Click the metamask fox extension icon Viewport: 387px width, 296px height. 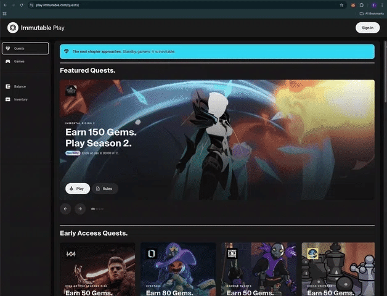tap(353, 5)
